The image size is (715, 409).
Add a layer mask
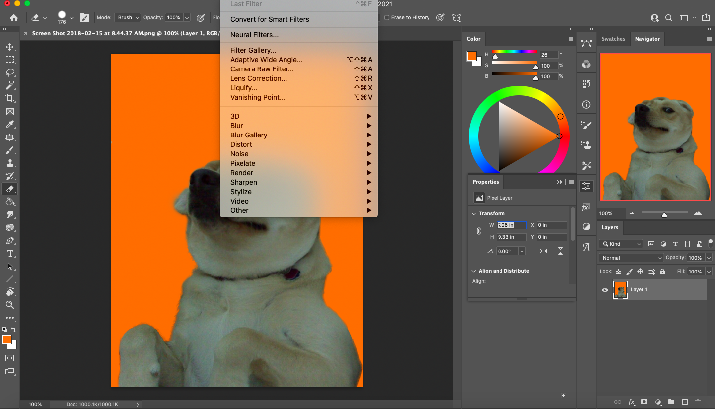644,402
